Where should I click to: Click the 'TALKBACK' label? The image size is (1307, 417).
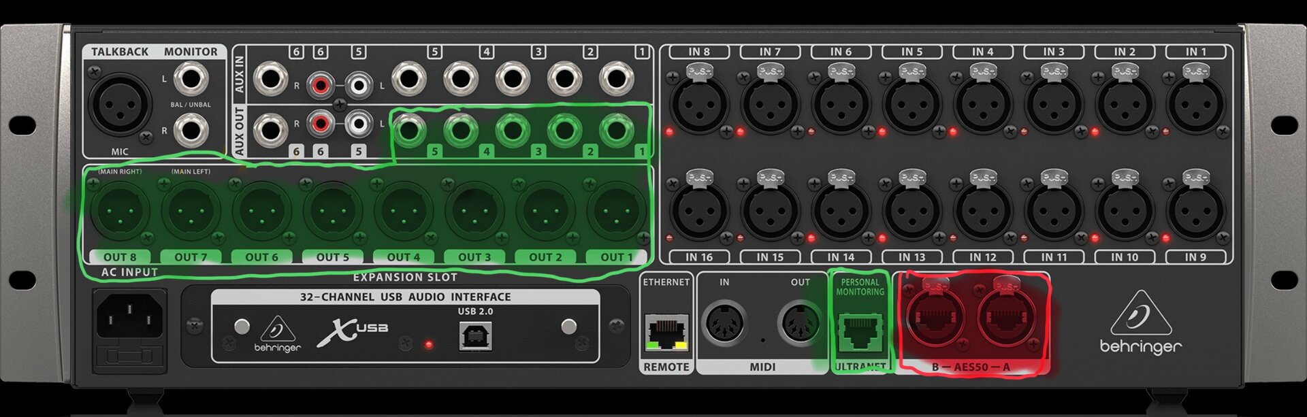click(x=120, y=52)
